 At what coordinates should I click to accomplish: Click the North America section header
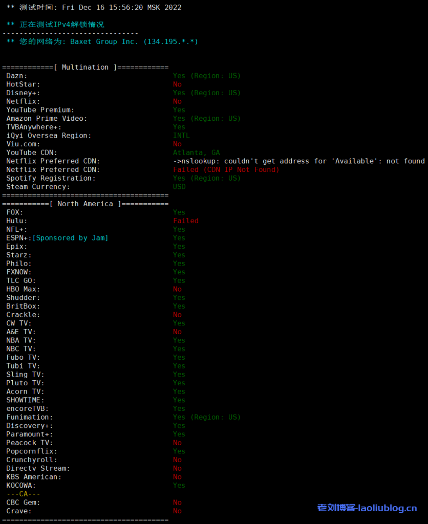coord(85,204)
